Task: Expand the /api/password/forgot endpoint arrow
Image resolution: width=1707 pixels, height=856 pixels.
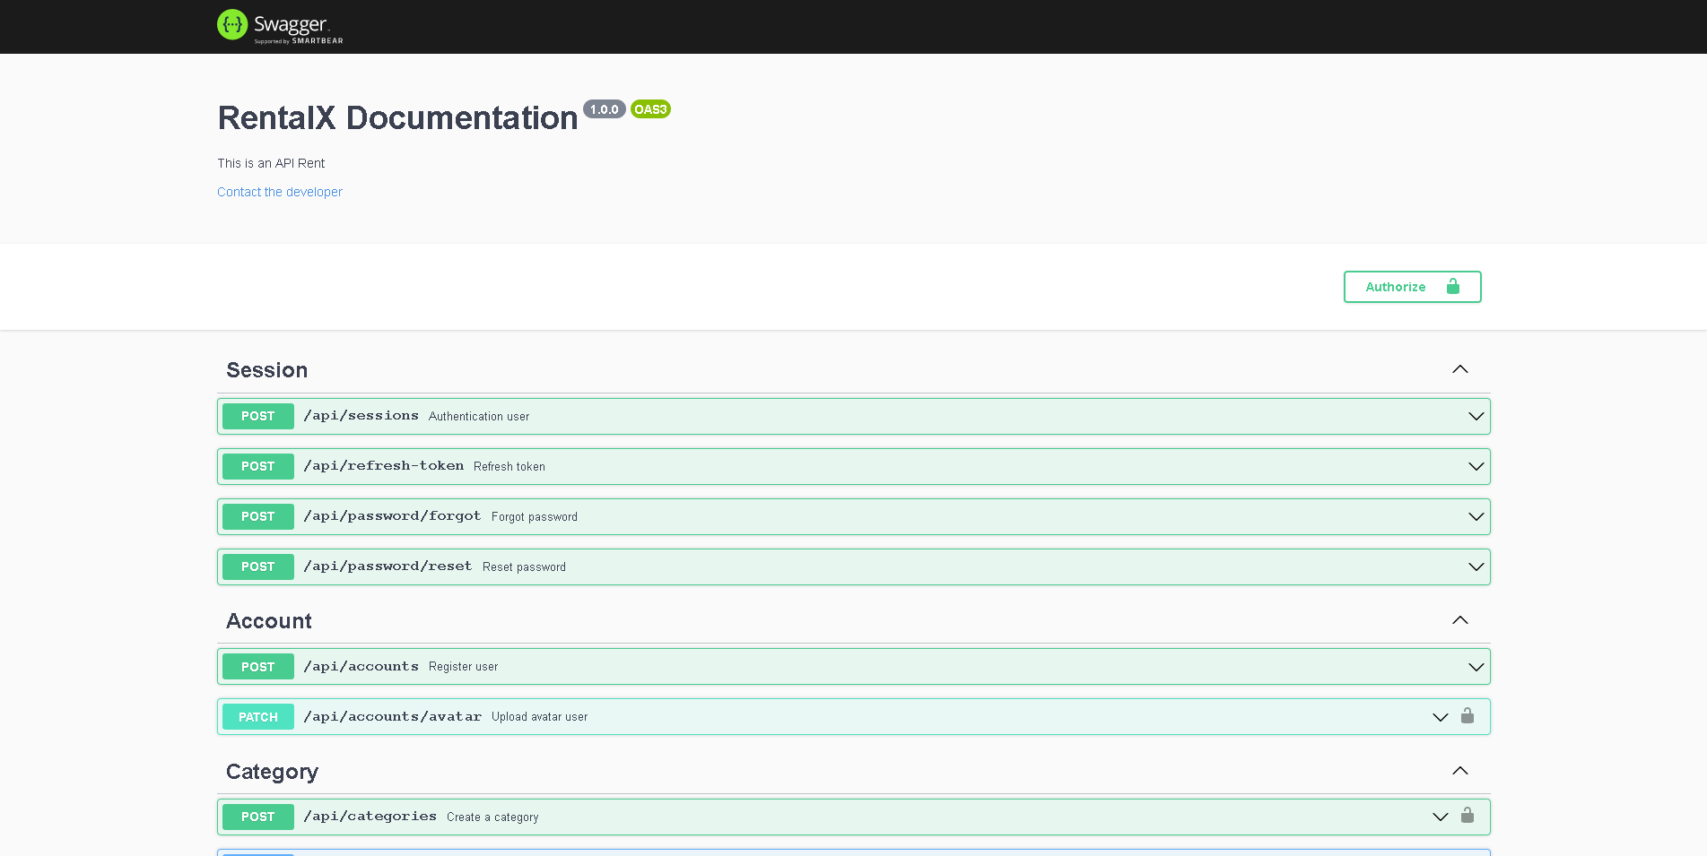Action: 1476,516
